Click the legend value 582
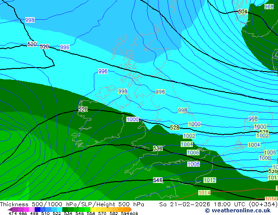Viewport: 278px width, 215px height. click(114, 213)
